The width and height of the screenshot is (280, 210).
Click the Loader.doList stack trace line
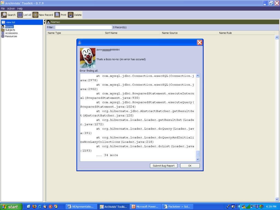(x=137, y=148)
